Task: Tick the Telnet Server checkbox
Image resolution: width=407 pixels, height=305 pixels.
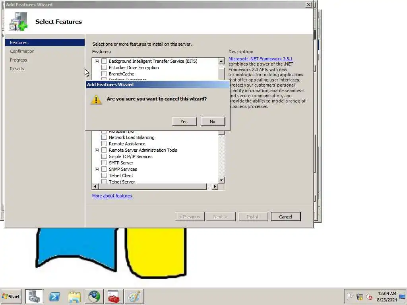Action: coord(104,181)
